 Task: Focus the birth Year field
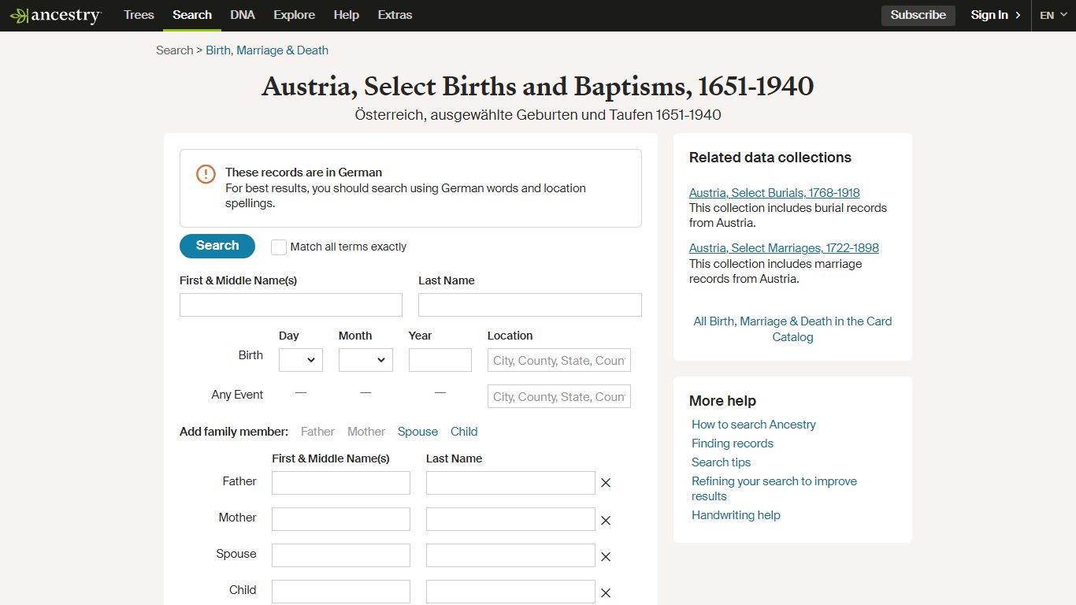[x=440, y=360]
